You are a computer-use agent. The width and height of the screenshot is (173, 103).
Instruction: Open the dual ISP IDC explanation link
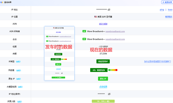[x=157, y=61]
